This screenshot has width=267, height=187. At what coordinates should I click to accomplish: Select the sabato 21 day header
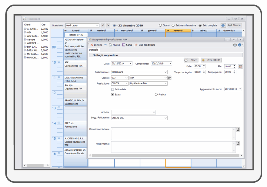204,30
